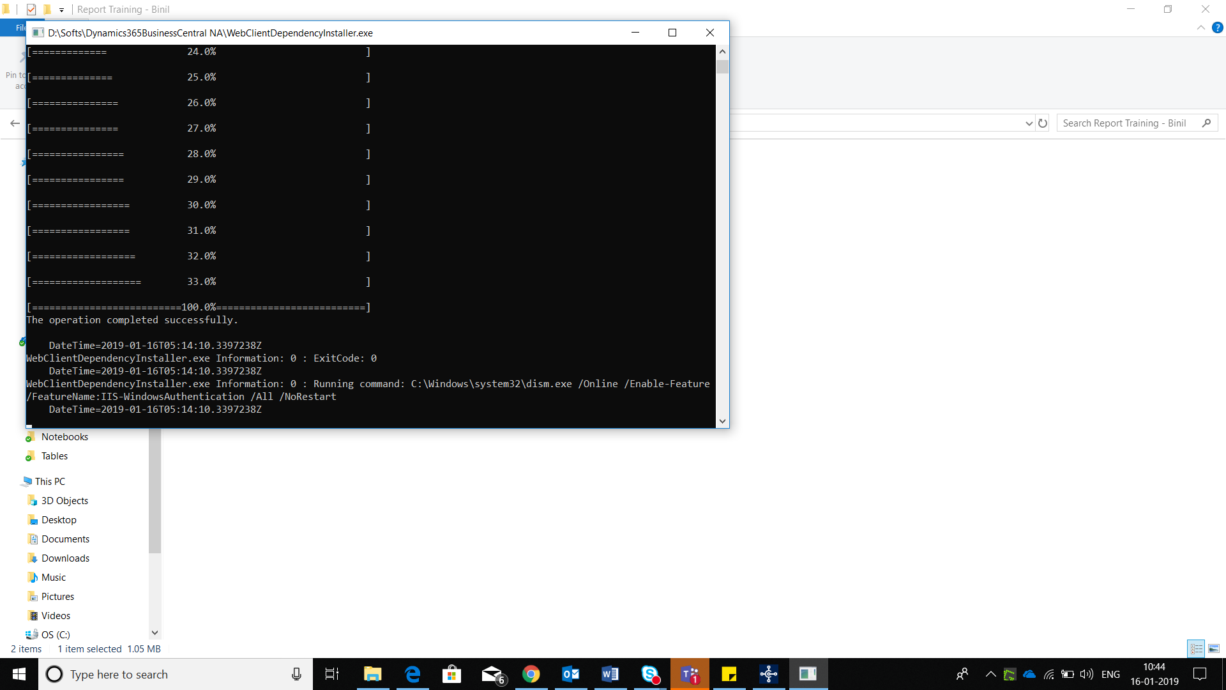Click the OneDrive system tray icon

coord(1029,674)
